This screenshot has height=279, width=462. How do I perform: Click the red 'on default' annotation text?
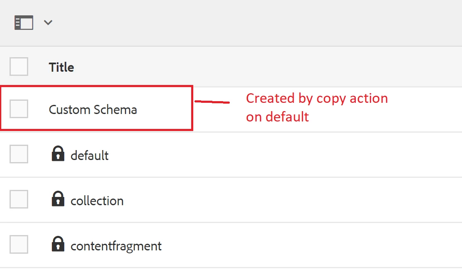click(x=277, y=117)
